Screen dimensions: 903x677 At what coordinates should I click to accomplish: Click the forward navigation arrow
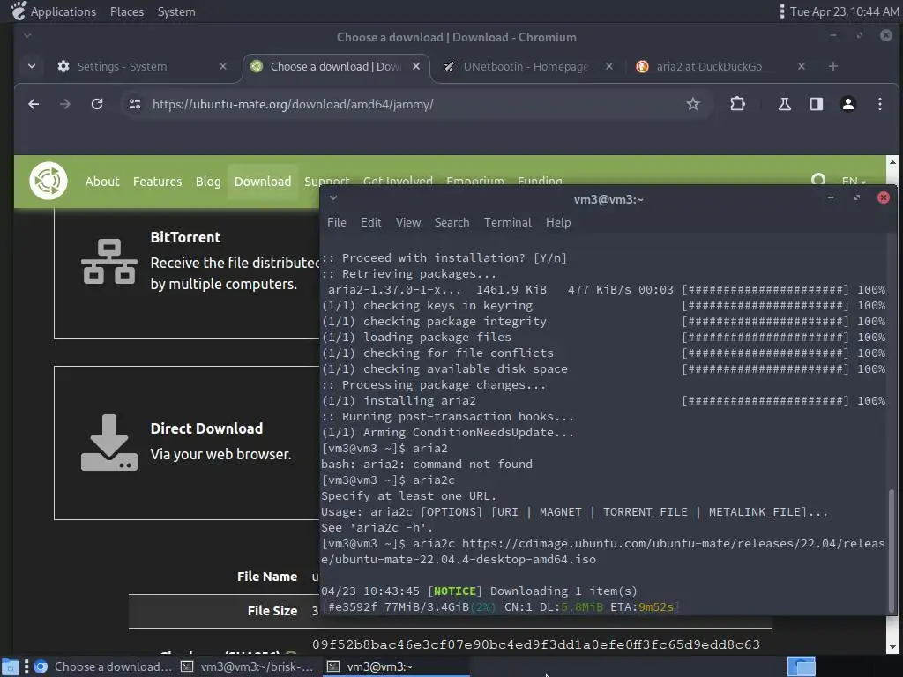coord(65,104)
